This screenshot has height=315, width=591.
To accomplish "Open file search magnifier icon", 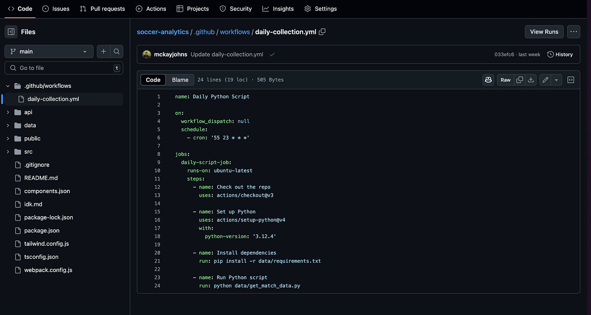I will pos(116,51).
